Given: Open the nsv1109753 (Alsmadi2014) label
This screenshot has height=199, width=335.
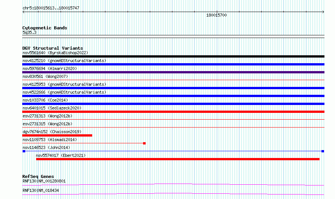Looking at the screenshot, I should (x=50, y=140).
